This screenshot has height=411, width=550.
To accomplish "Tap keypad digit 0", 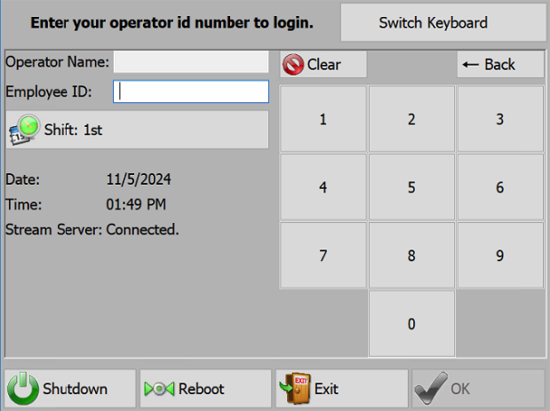I will point(411,323).
